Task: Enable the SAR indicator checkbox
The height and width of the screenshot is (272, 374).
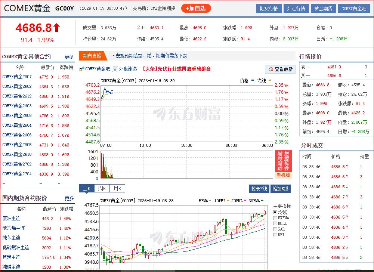Action: (275, 229)
